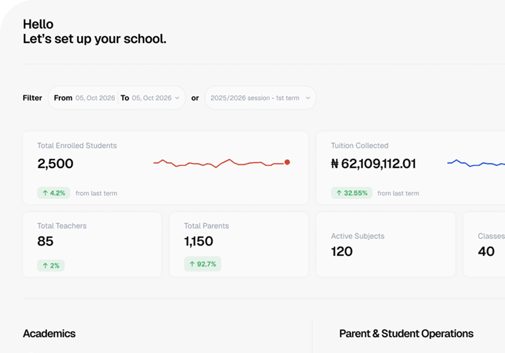Open the Total Enrolled Students card
The height and width of the screenshot is (353, 505).
(x=165, y=167)
